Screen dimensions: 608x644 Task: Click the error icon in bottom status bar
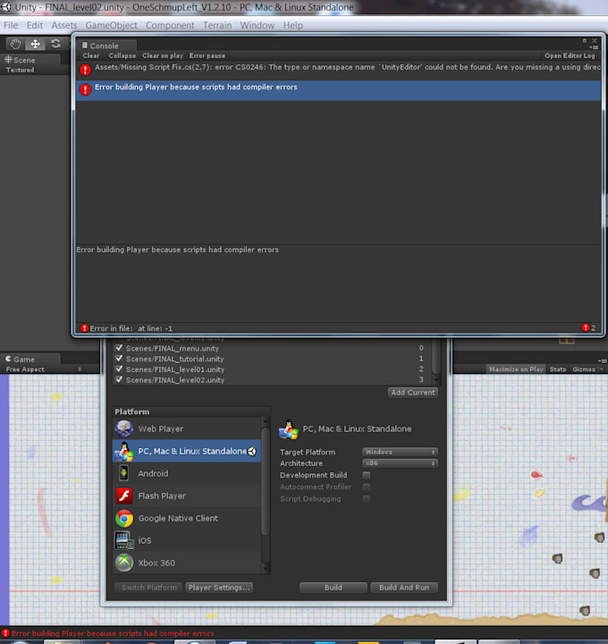click(x=5, y=633)
